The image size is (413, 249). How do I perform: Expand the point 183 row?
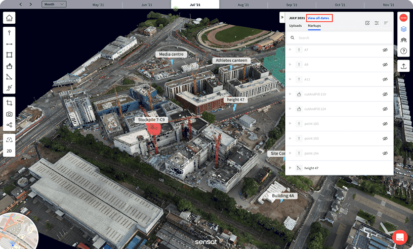pyautogui.click(x=290, y=123)
